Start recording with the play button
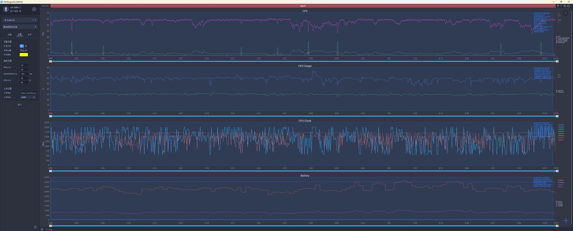The width and height of the screenshot is (573, 231). pyautogui.click(x=566, y=13)
